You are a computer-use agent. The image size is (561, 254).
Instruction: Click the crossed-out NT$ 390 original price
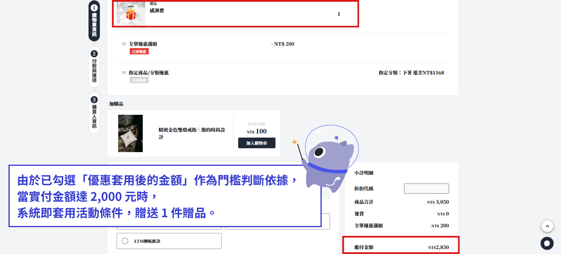pyautogui.click(x=257, y=124)
